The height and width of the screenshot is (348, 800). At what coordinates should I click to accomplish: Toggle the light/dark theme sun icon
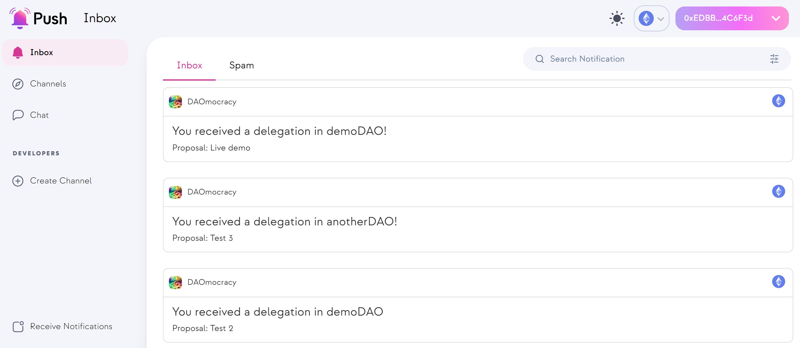pyautogui.click(x=617, y=18)
